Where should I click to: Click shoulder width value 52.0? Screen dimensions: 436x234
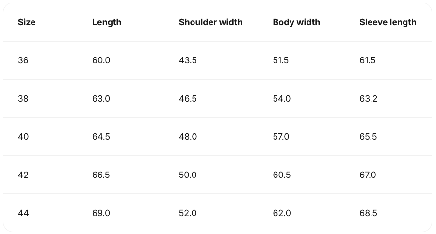point(188,213)
